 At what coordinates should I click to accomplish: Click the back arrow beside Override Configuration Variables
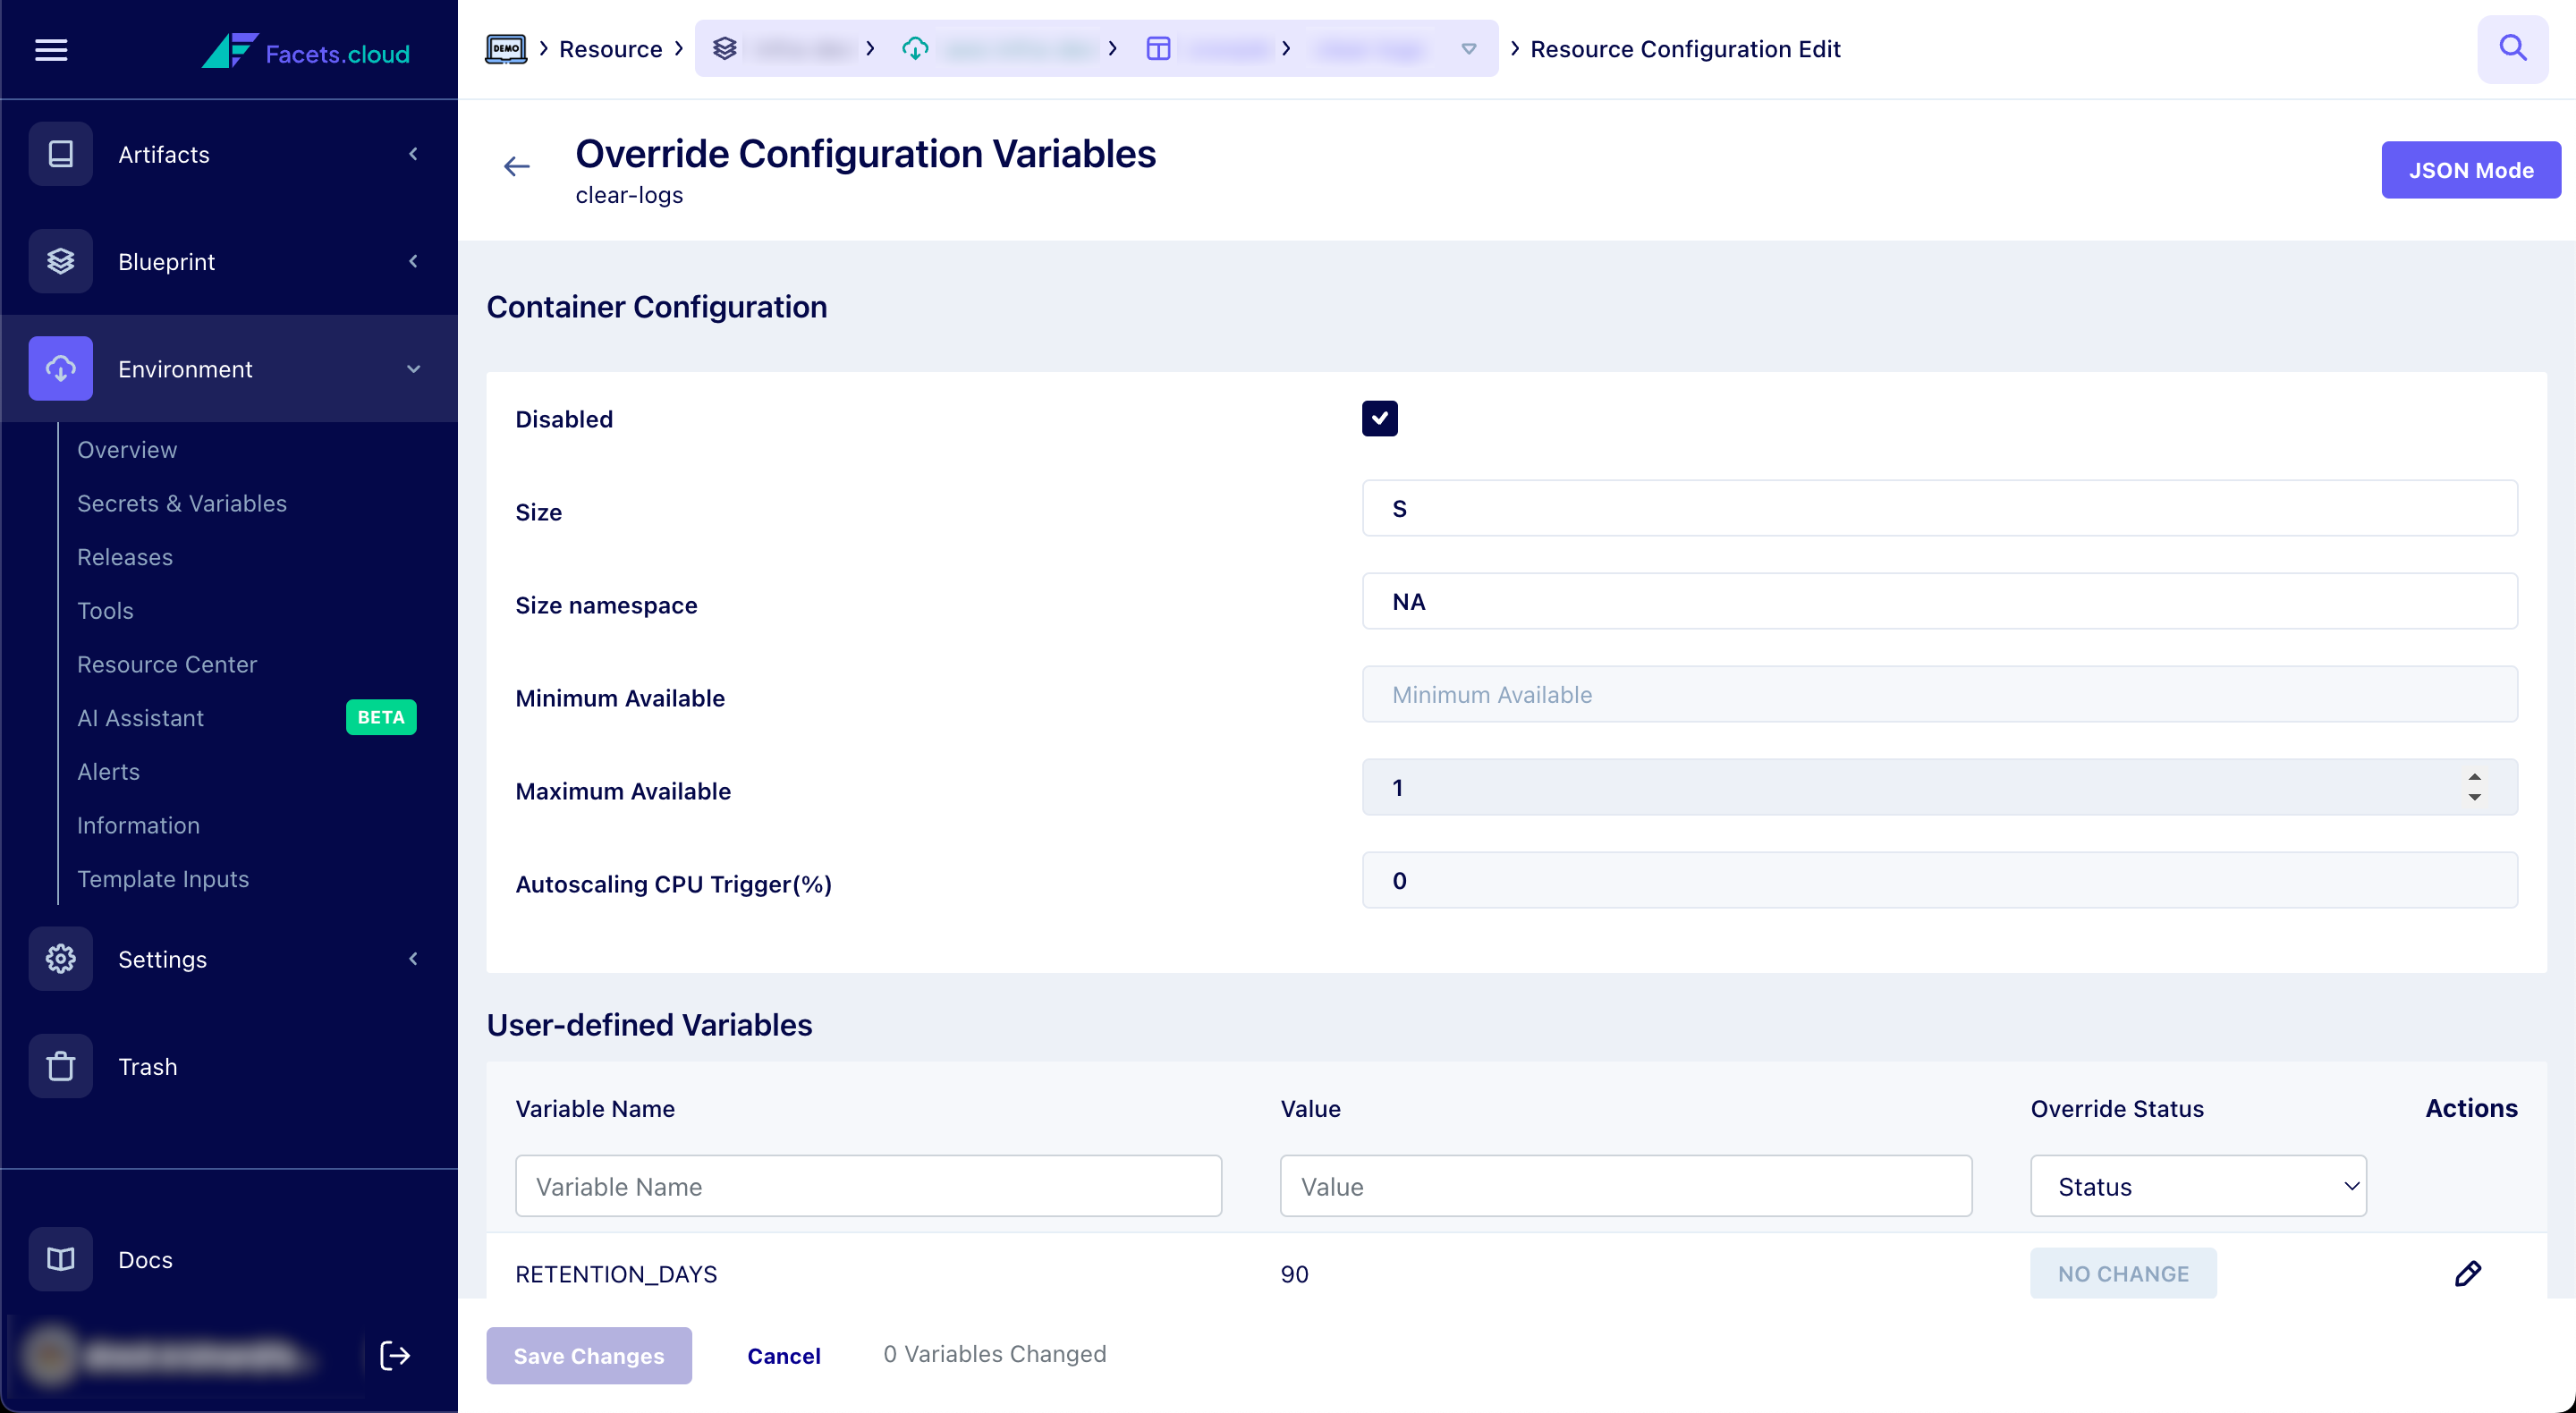[x=516, y=166]
